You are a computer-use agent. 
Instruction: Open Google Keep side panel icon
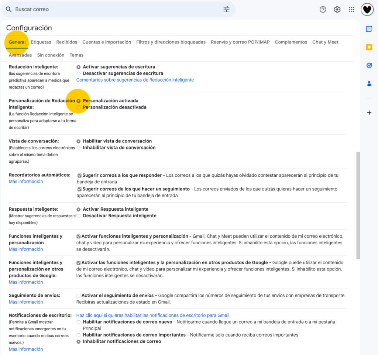[369, 47]
